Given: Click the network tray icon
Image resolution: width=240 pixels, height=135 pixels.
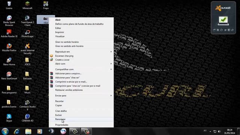Looking at the screenshot, I should coord(215,132).
